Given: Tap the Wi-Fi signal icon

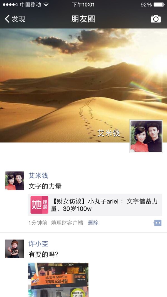Looking at the screenshot, I should click(46, 4).
